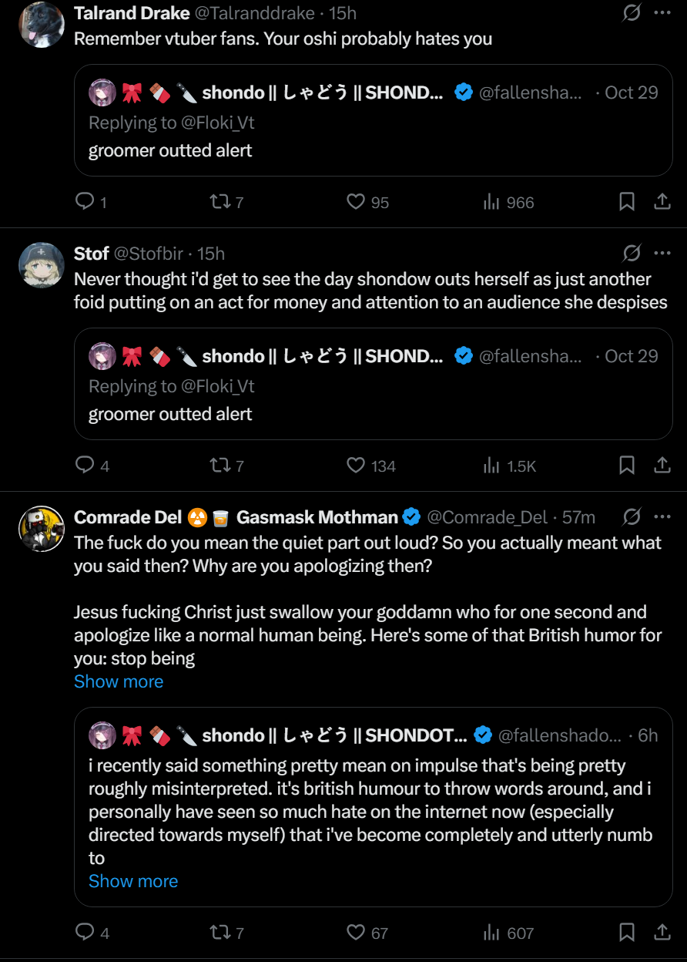View analytics of Talrand Drake's post
Screen dimensions: 687x962
[491, 202]
